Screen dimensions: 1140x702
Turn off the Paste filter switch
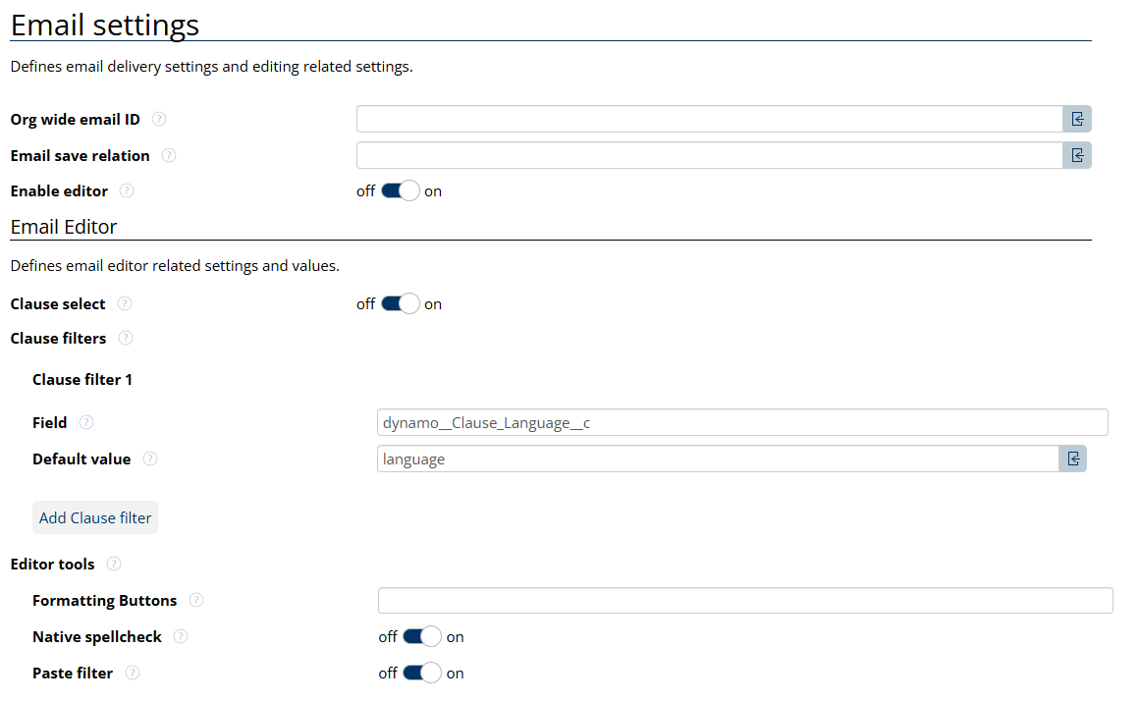point(422,673)
